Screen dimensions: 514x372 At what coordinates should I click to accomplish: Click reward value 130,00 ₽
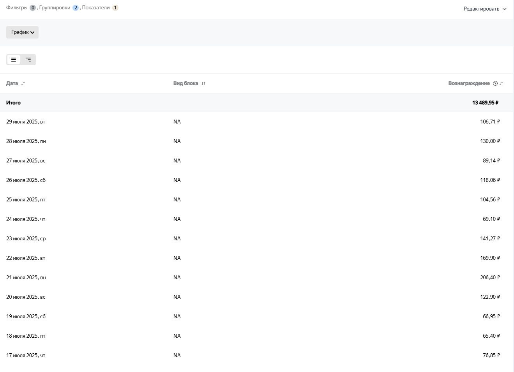point(490,141)
